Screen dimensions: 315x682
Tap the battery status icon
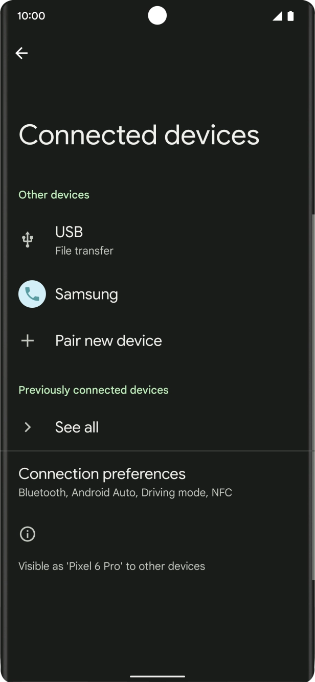[290, 16]
